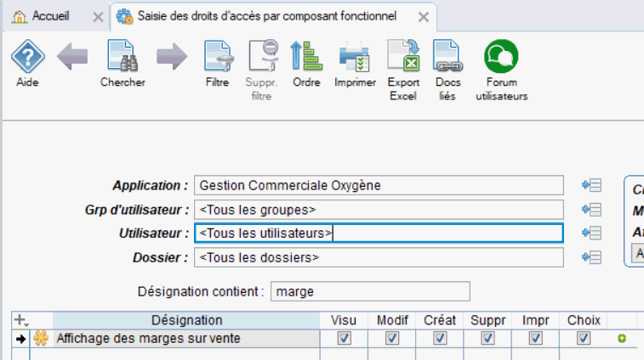
Task: Open the Forum utilisateurs
Action: pyautogui.click(x=501, y=59)
